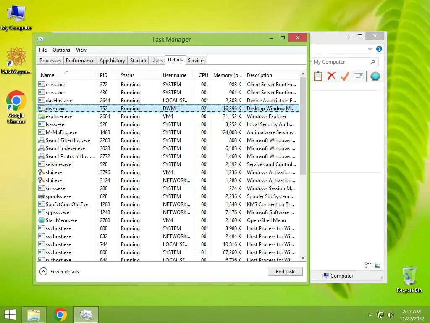Click the SearchIndexer.exe process icon
This screenshot has height=323, width=430.
tap(42, 148)
